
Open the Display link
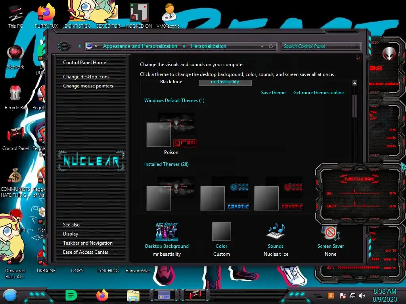71,234
